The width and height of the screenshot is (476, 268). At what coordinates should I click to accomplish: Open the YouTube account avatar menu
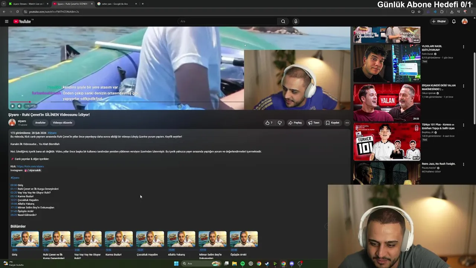(x=464, y=21)
